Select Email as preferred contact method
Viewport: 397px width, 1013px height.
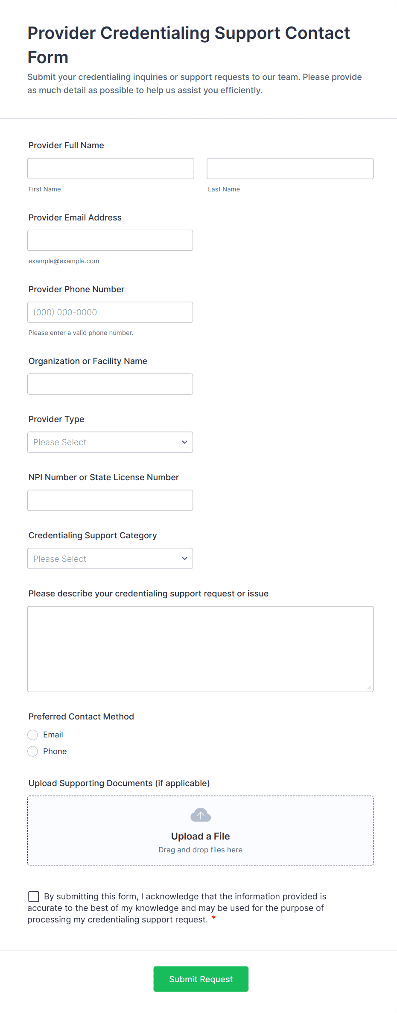coord(33,735)
